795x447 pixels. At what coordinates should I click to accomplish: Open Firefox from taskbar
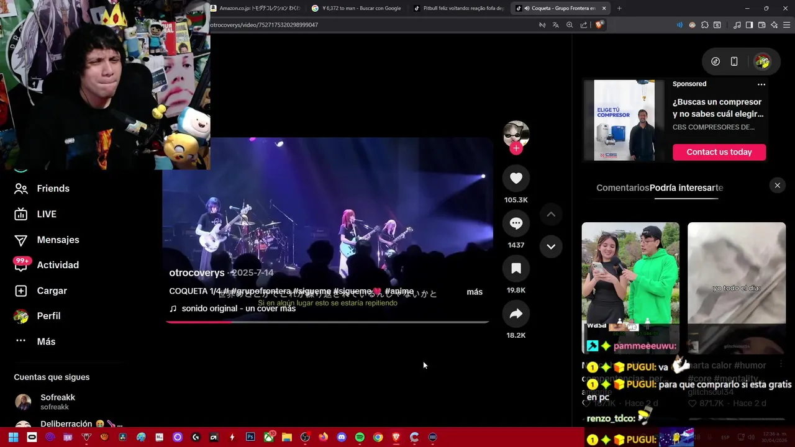point(323,437)
